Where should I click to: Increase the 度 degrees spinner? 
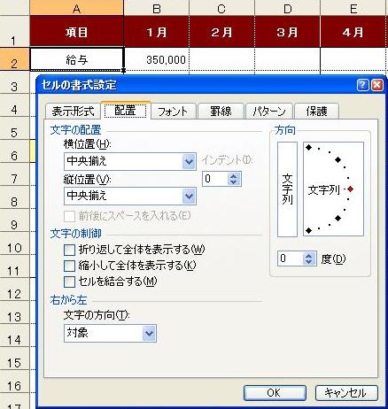[309, 256]
